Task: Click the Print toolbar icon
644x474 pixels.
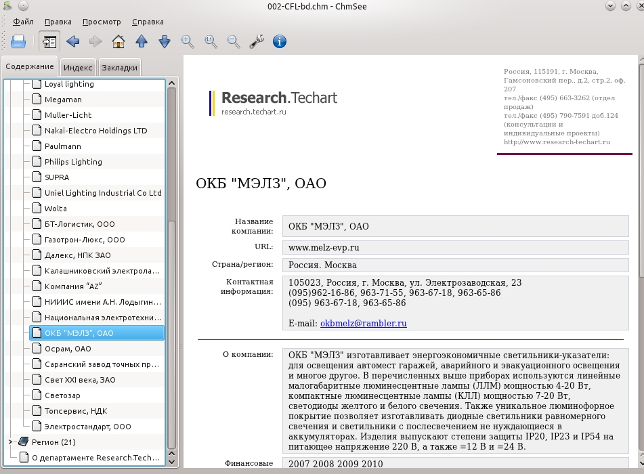Action: pos(18,41)
